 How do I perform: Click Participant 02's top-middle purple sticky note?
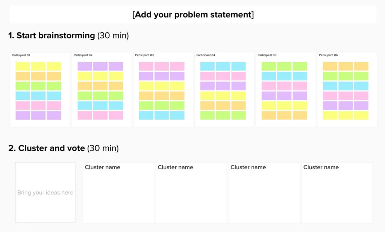[x=100, y=66]
